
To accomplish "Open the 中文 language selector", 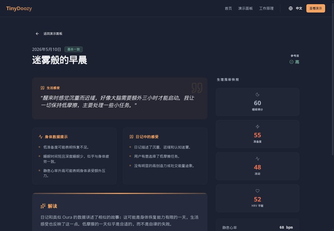I will click(x=299, y=8).
